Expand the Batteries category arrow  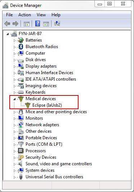(x=14, y=40)
